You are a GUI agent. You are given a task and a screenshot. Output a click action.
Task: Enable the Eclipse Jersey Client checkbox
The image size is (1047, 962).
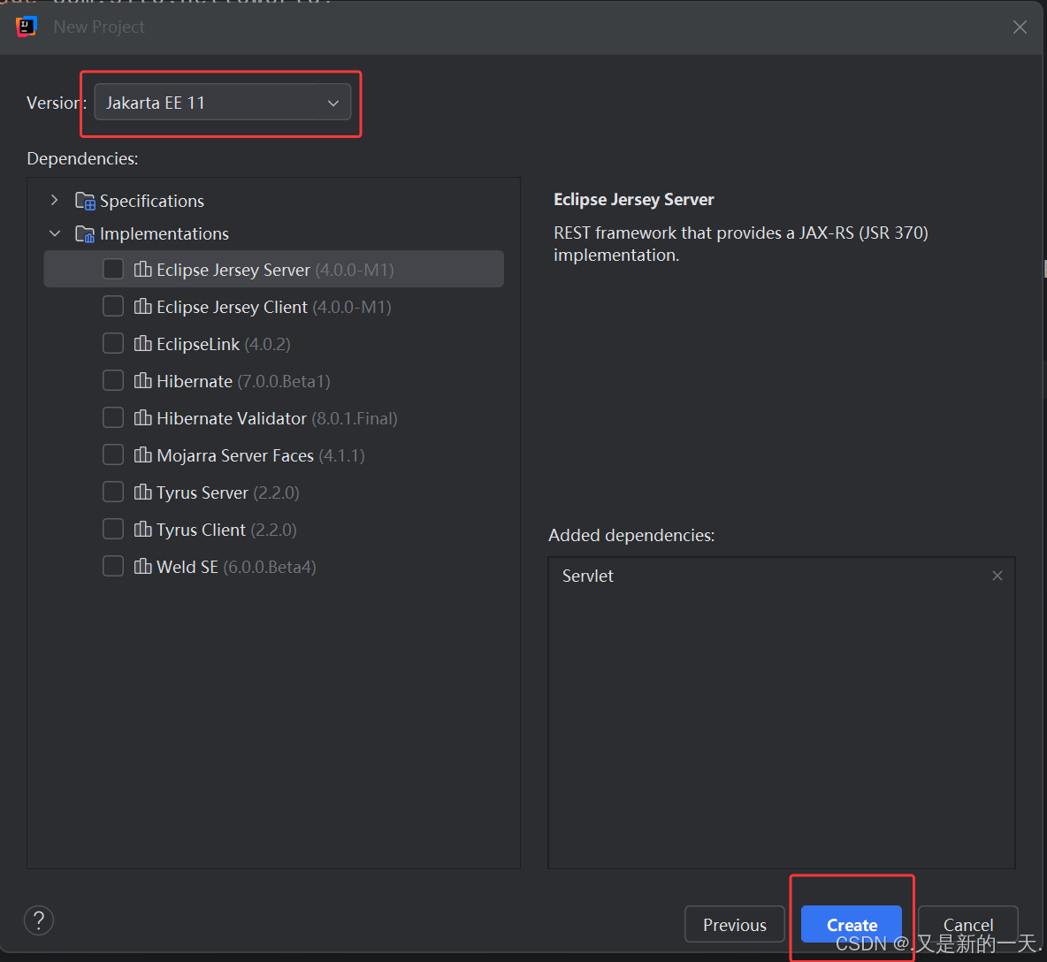[113, 307]
